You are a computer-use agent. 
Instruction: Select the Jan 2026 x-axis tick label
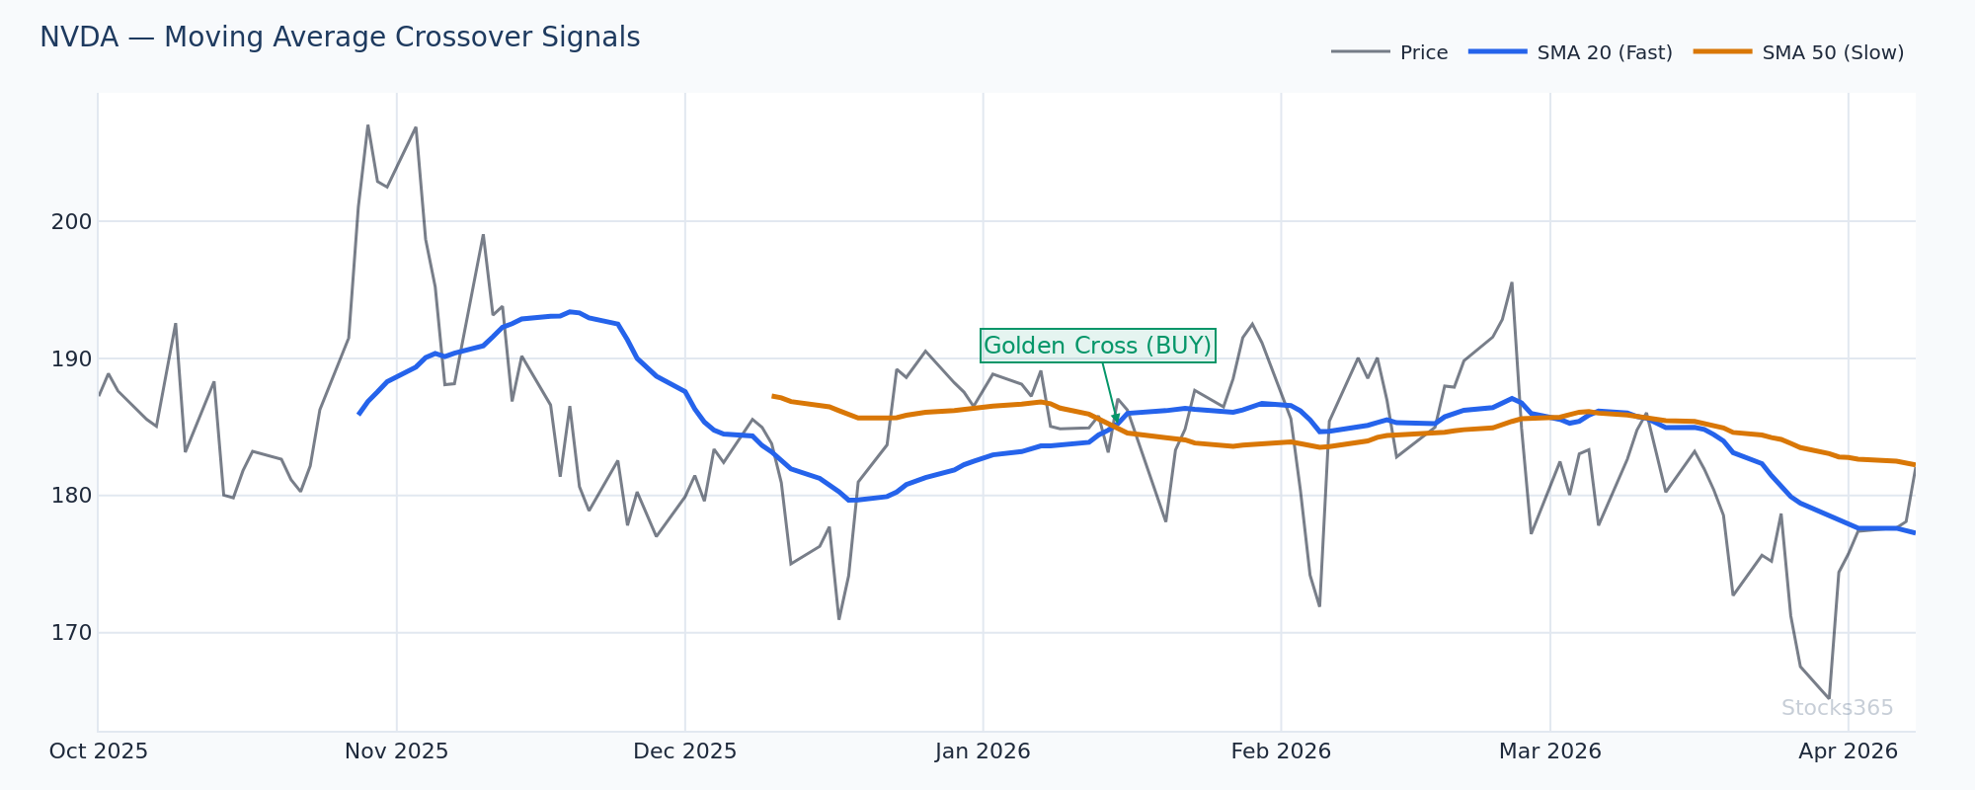pyautogui.click(x=983, y=751)
